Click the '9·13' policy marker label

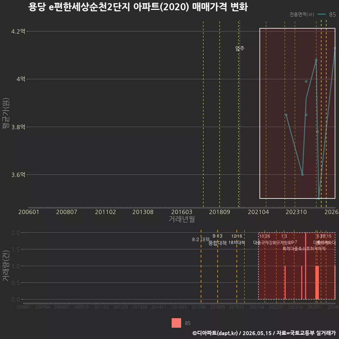217,236
